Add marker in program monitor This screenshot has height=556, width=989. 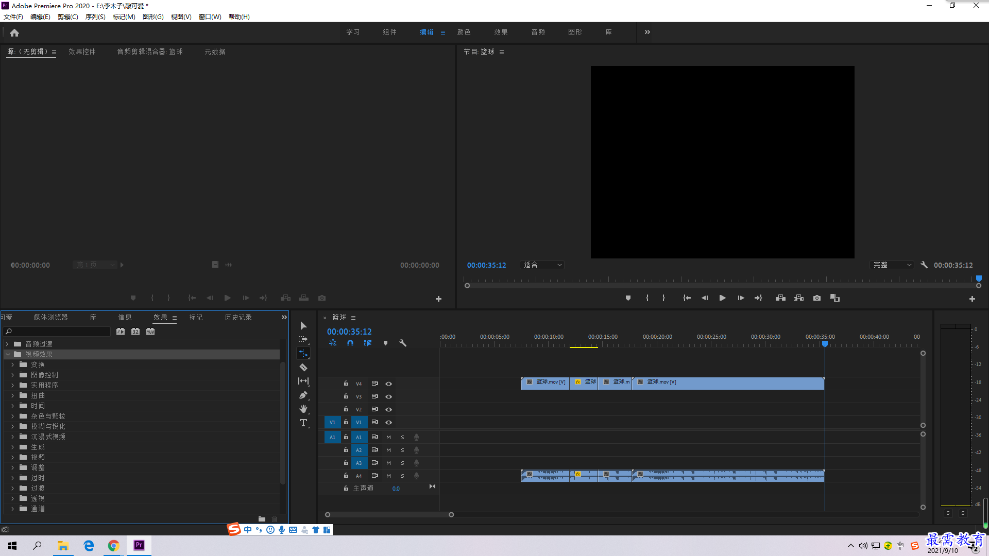pyautogui.click(x=628, y=298)
